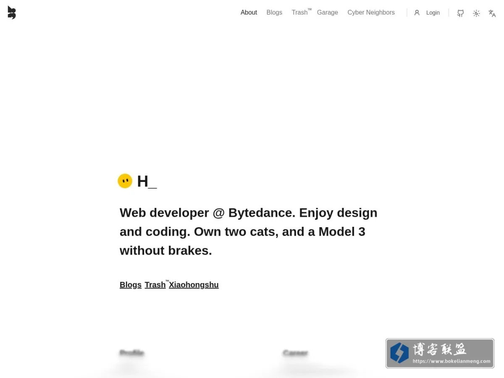504x378 pixels.
Task: Click the site logo in the header
Action: pos(12,13)
